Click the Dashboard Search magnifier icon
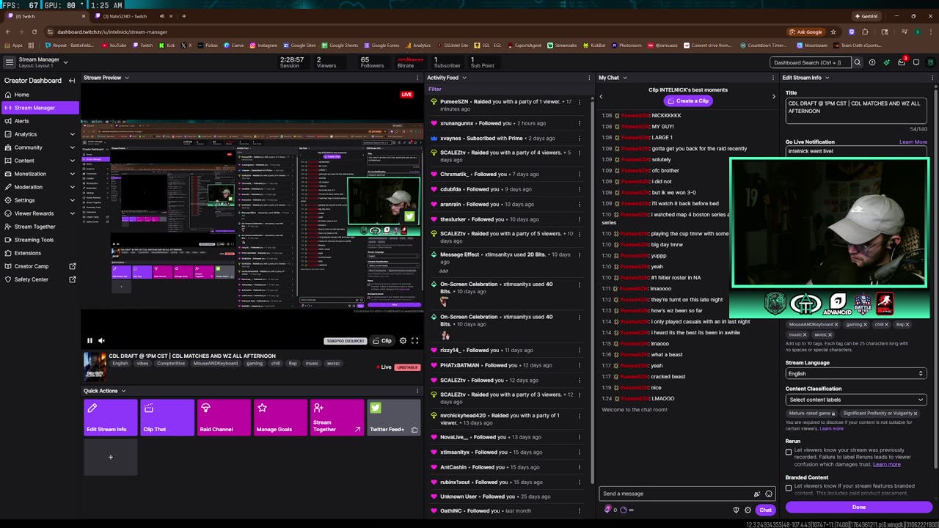This screenshot has height=528, width=939. [x=857, y=62]
